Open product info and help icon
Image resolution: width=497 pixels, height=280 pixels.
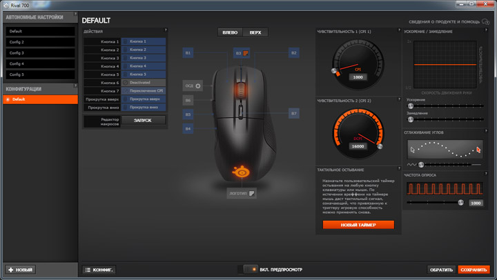click(x=485, y=21)
